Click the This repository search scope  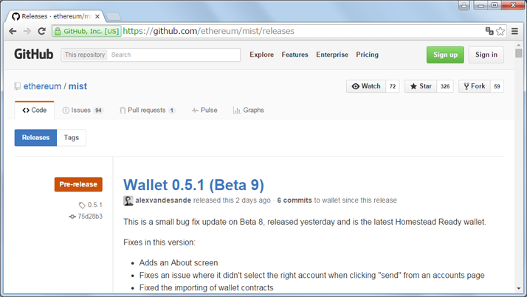pyautogui.click(x=85, y=55)
